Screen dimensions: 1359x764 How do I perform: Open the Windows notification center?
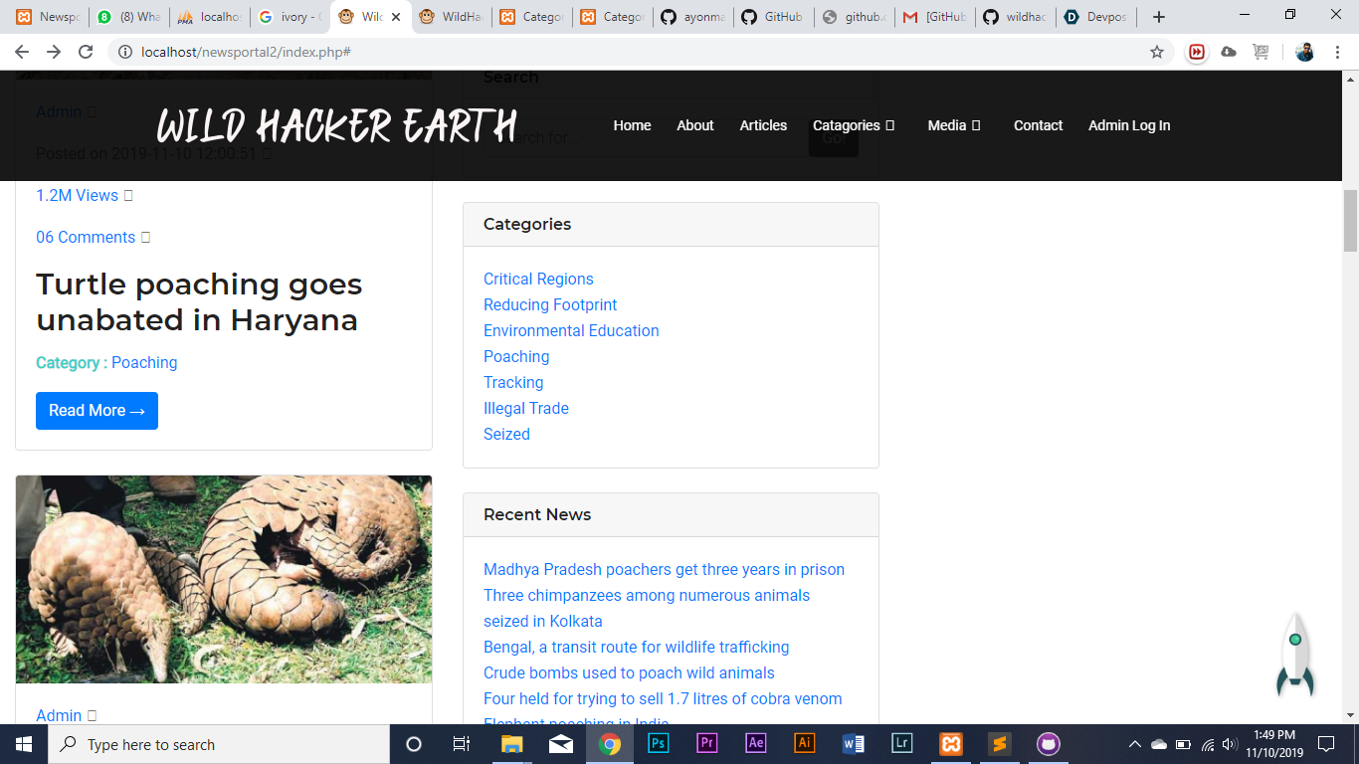tap(1326, 744)
